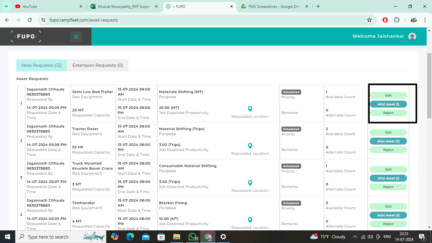Open the browser extensions puzzle icon
Screen dimensions: 432x243
397,20
